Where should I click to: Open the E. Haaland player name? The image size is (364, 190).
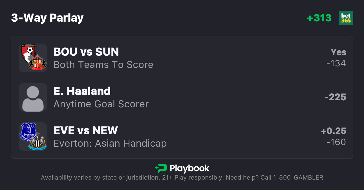coord(82,91)
